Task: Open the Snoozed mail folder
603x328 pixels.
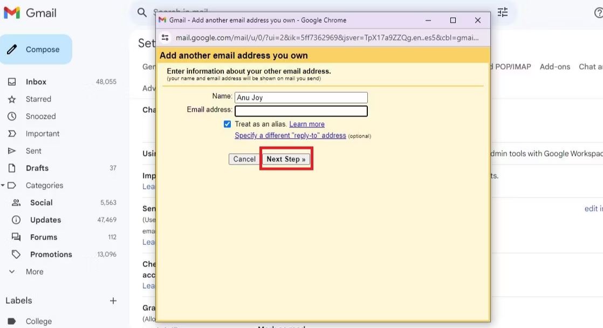Action: (x=40, y=117)
